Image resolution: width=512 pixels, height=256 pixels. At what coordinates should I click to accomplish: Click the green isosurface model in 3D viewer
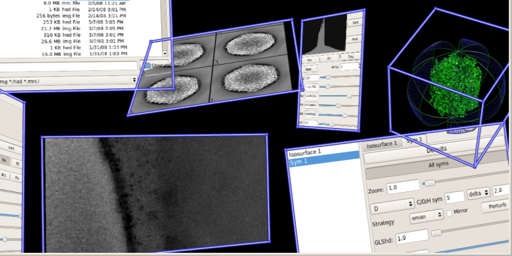coord(455,86)
